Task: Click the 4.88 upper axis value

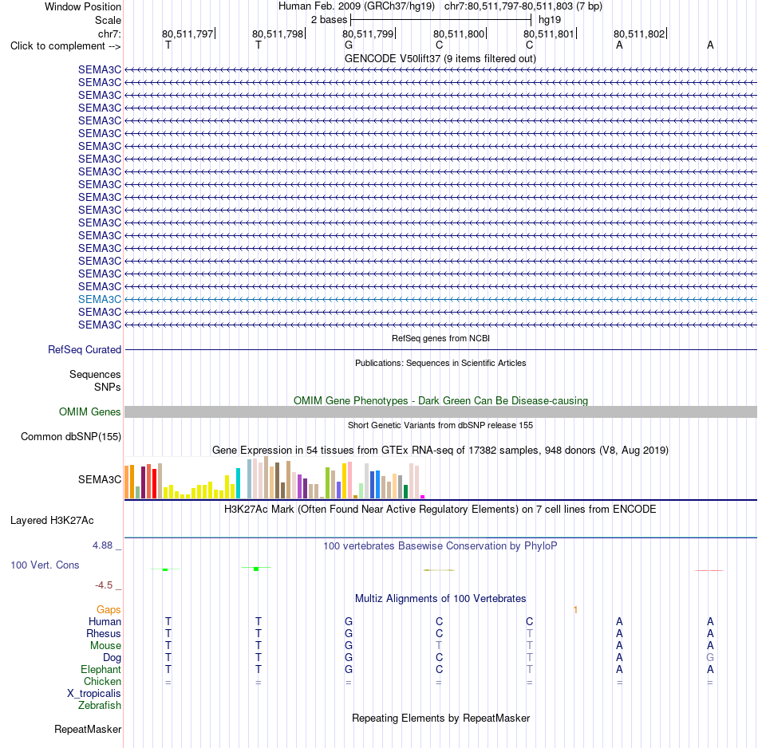Action: [102, 545]
